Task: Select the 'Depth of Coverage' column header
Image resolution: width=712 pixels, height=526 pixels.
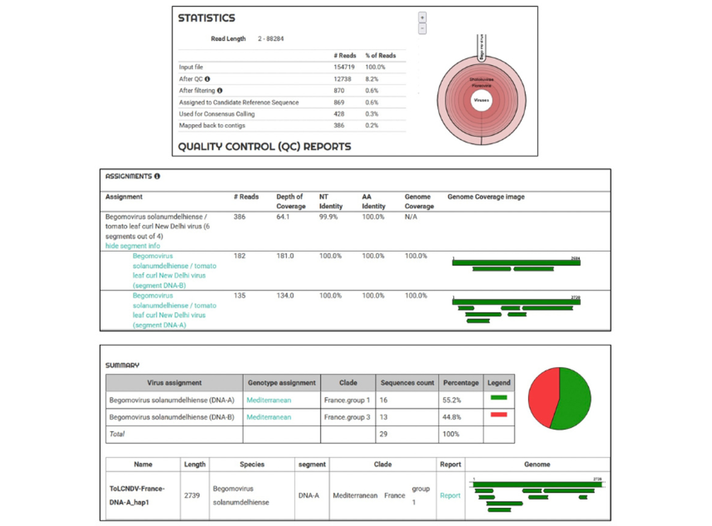Action: click(291, 201)
